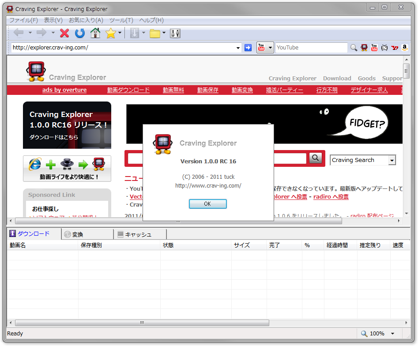Viewport: 418px width, 346px height.
Task: Switch to the キャッシュ tab
Action: pos(140,234)
